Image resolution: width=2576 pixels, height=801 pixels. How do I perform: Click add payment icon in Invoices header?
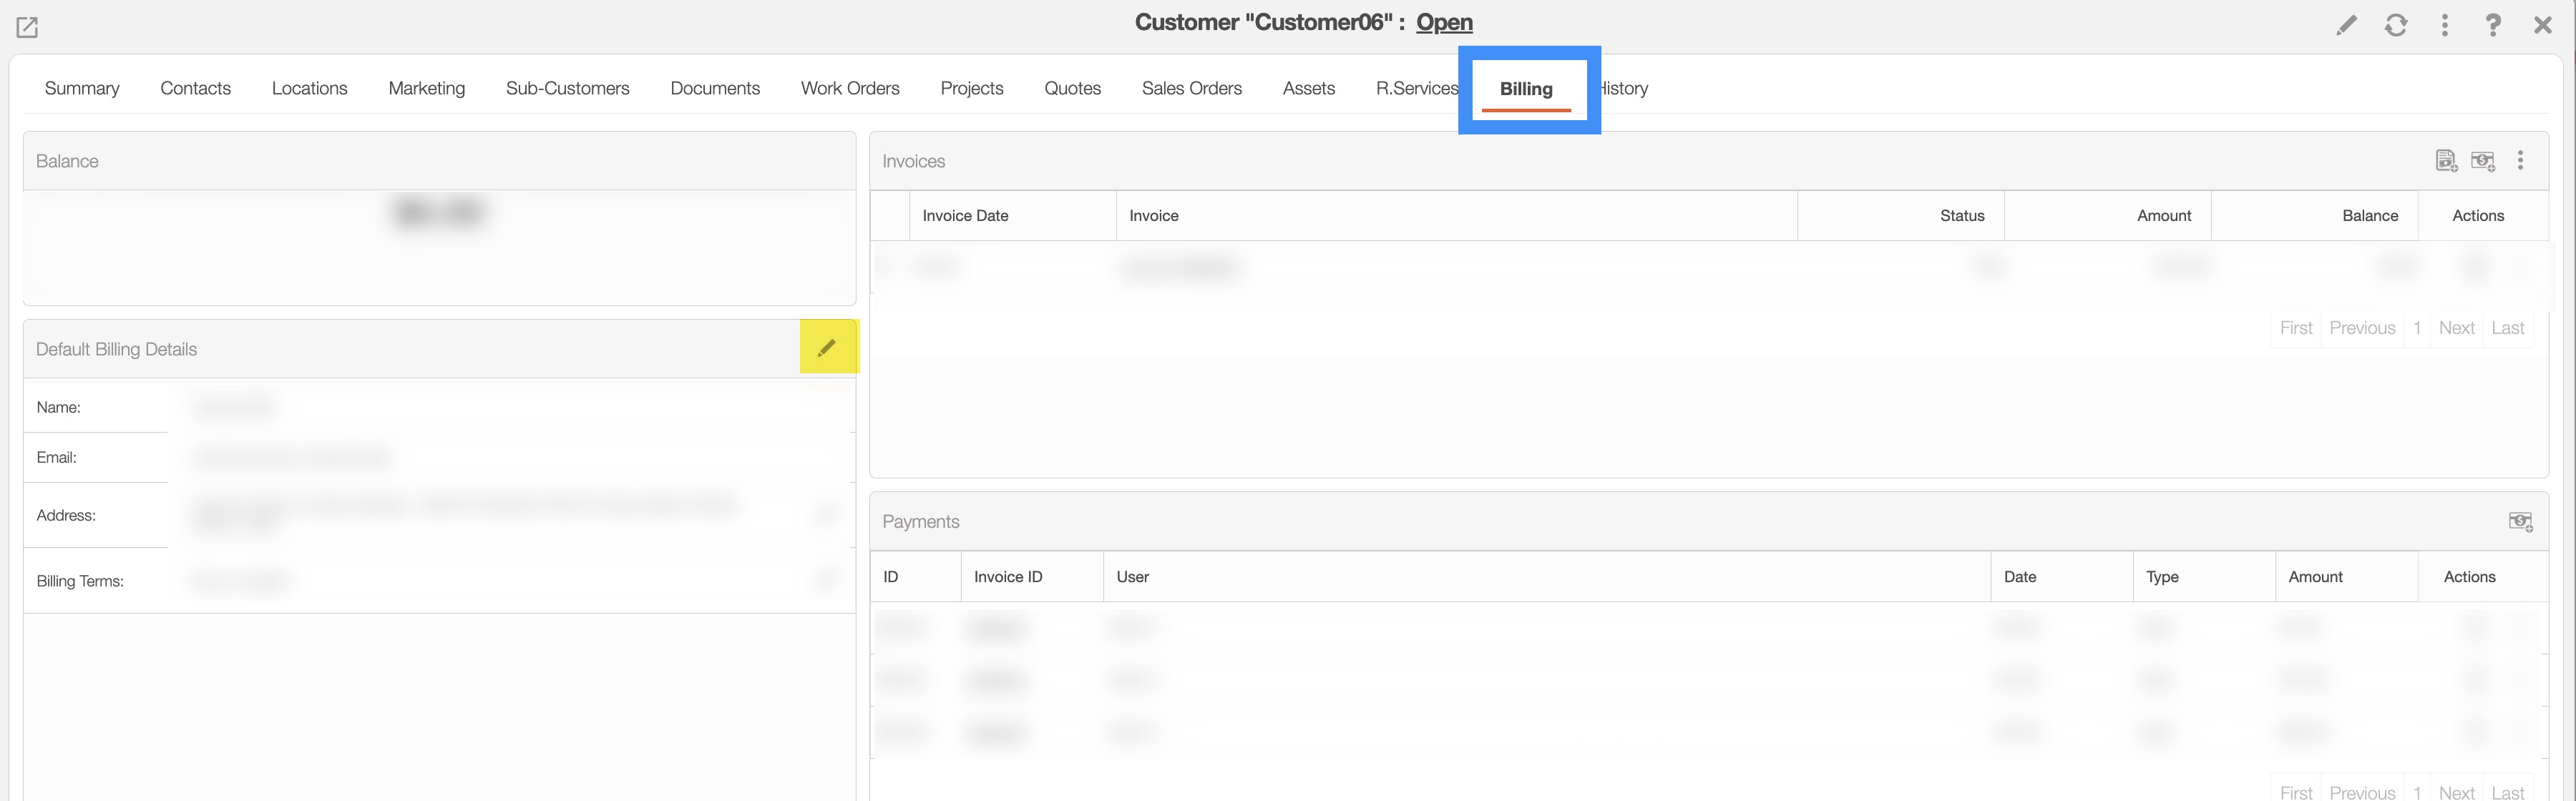[2483, 161]
